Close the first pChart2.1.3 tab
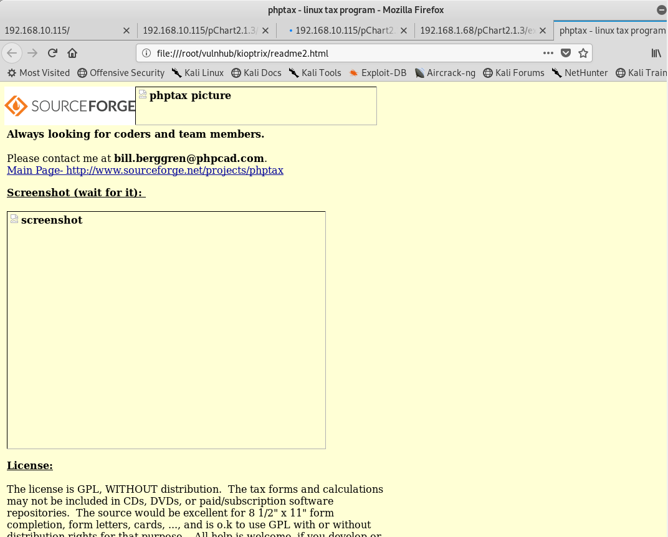Screen dimensions: 668x537 [x=265, y=31]
